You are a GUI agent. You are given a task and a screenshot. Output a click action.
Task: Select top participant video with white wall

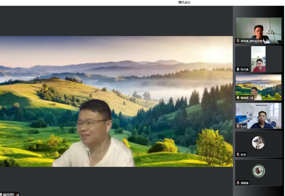tap(258, 31)
